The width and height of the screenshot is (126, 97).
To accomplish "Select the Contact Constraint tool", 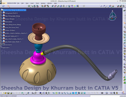I will (x=55, y=6).
